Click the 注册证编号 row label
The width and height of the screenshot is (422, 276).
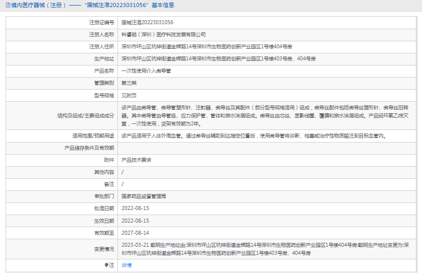(101, 22)
